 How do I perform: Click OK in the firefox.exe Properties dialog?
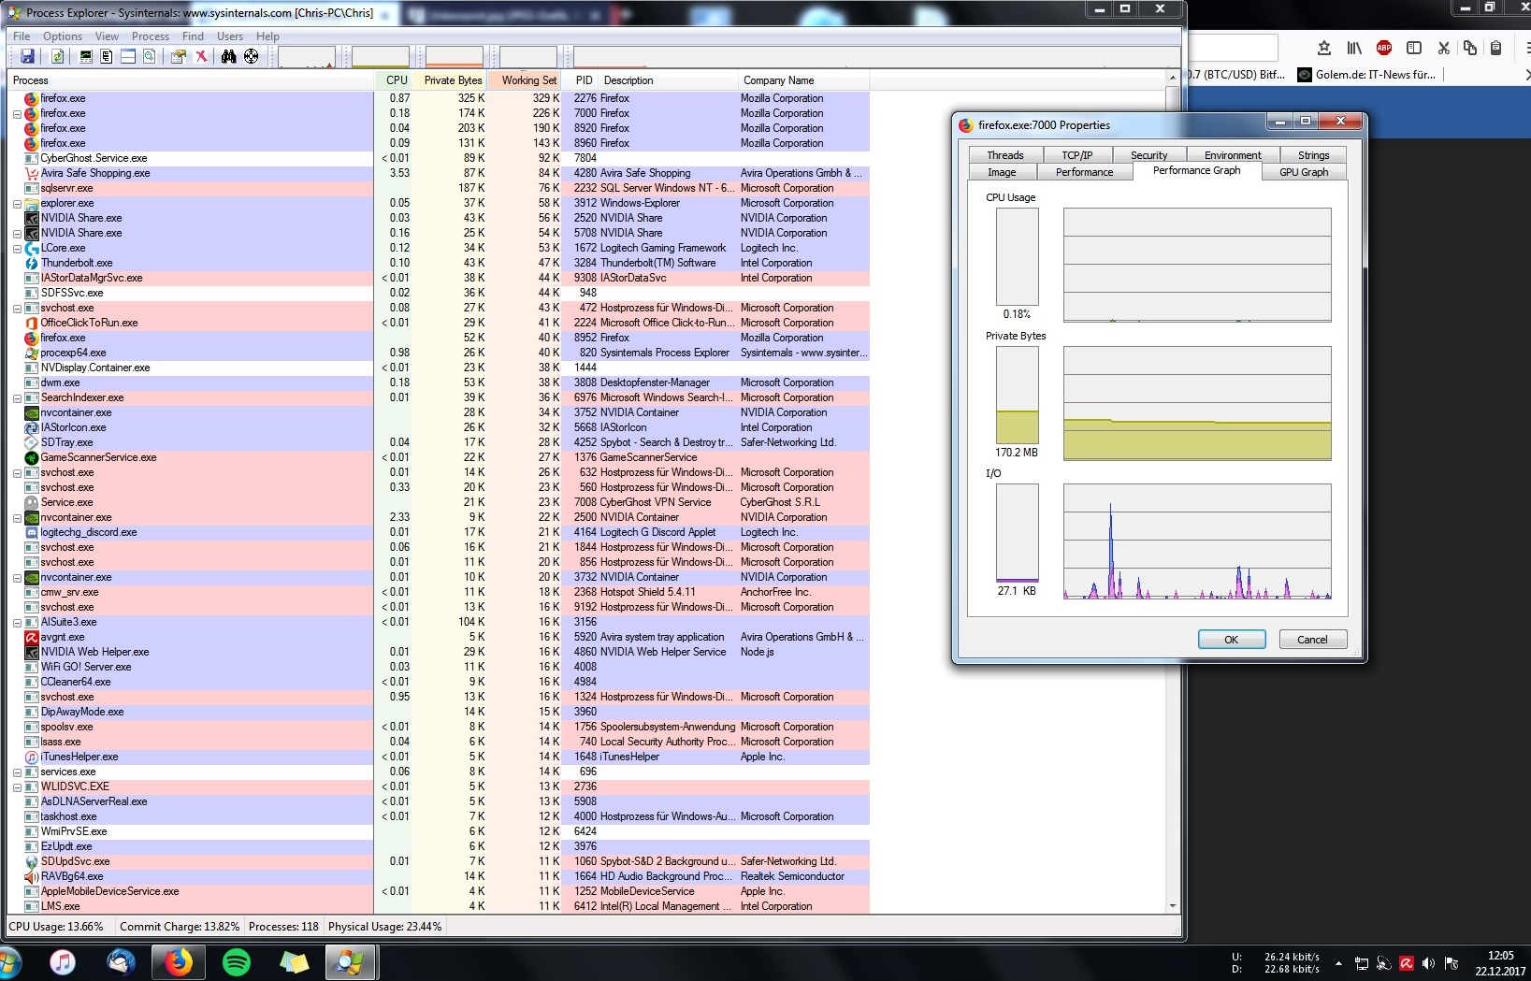pos(1232,640)
